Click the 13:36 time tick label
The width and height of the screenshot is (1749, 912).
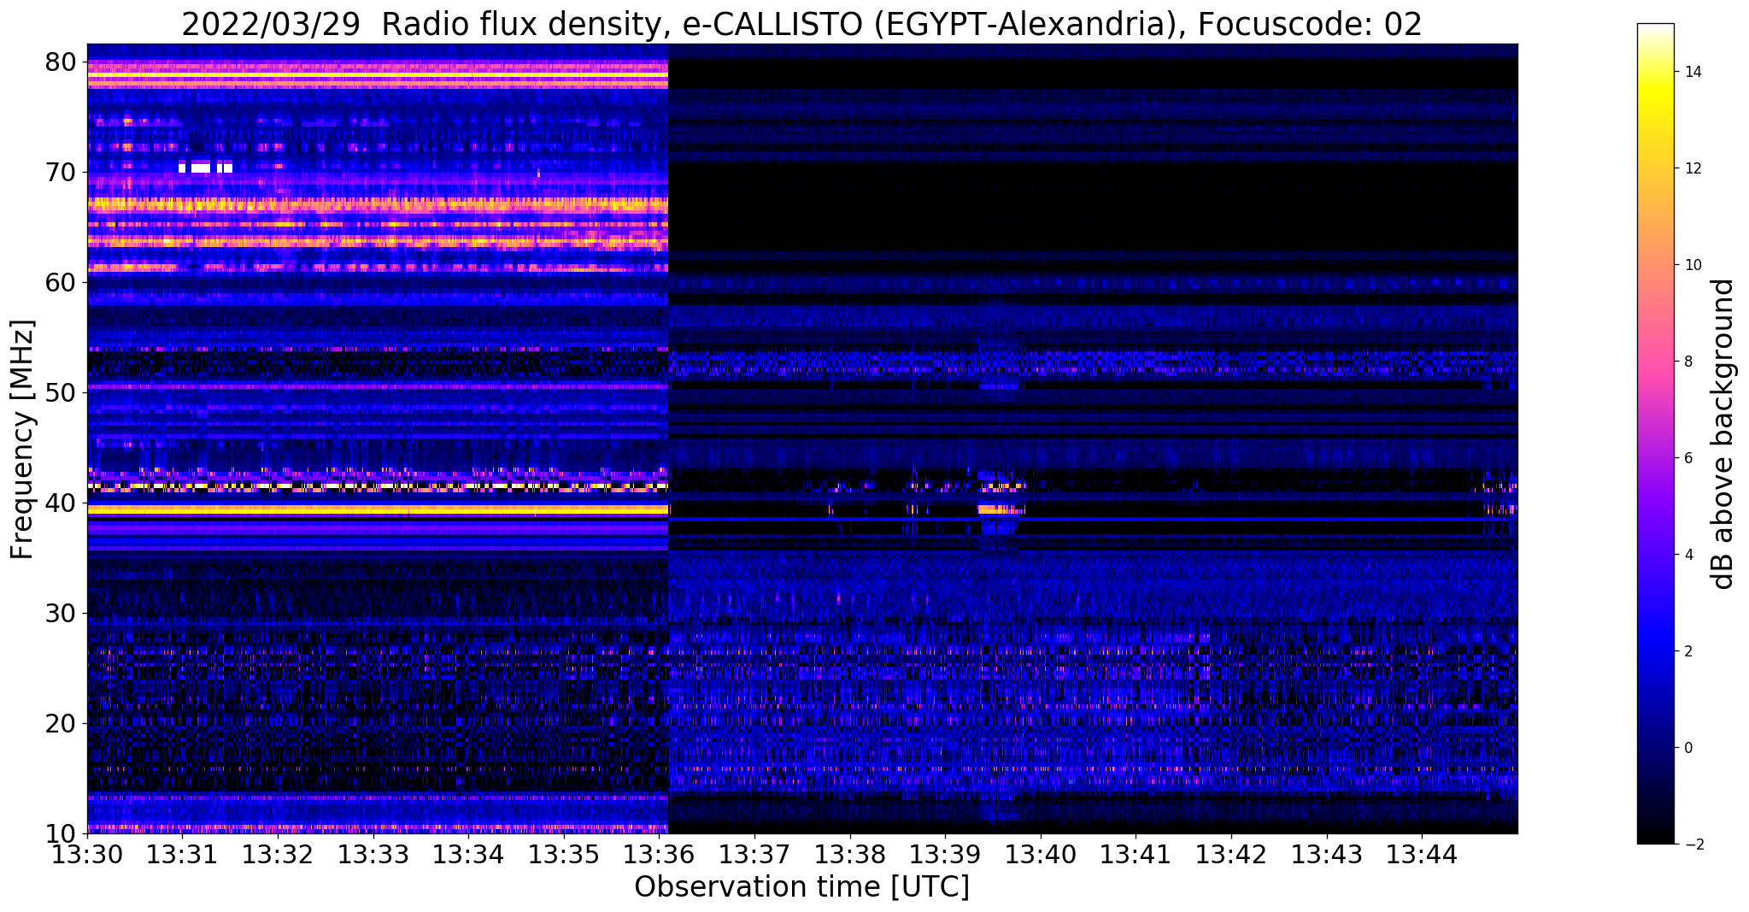[x=660, y=854]
